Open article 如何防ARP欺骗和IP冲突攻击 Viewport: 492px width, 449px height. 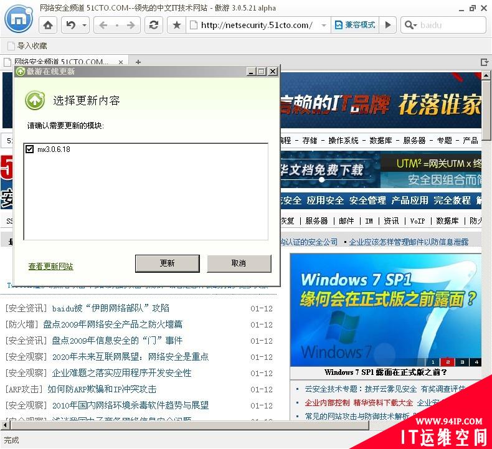tap(102, 389)
